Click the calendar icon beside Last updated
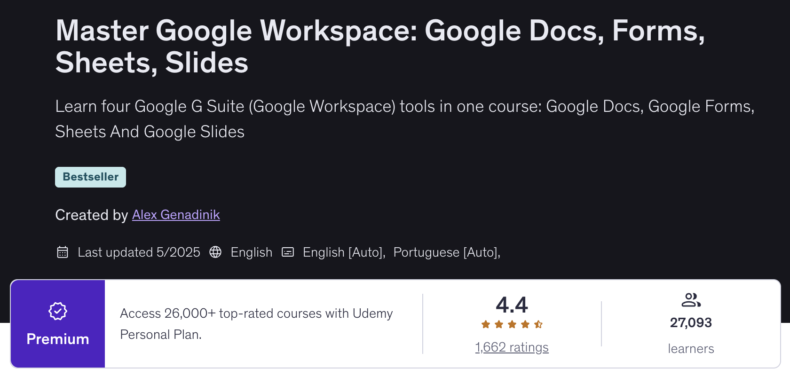This screenshot has width=790, height=376. click(63, 252)
